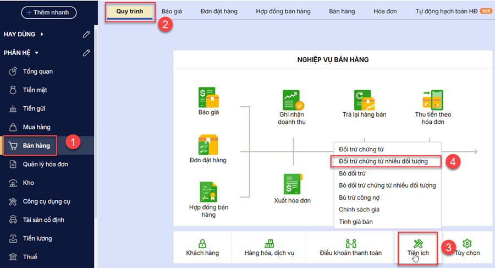Open Tự động hạch toán HĐ tab
Screen dimensions: 495x268
pos(446,11)
